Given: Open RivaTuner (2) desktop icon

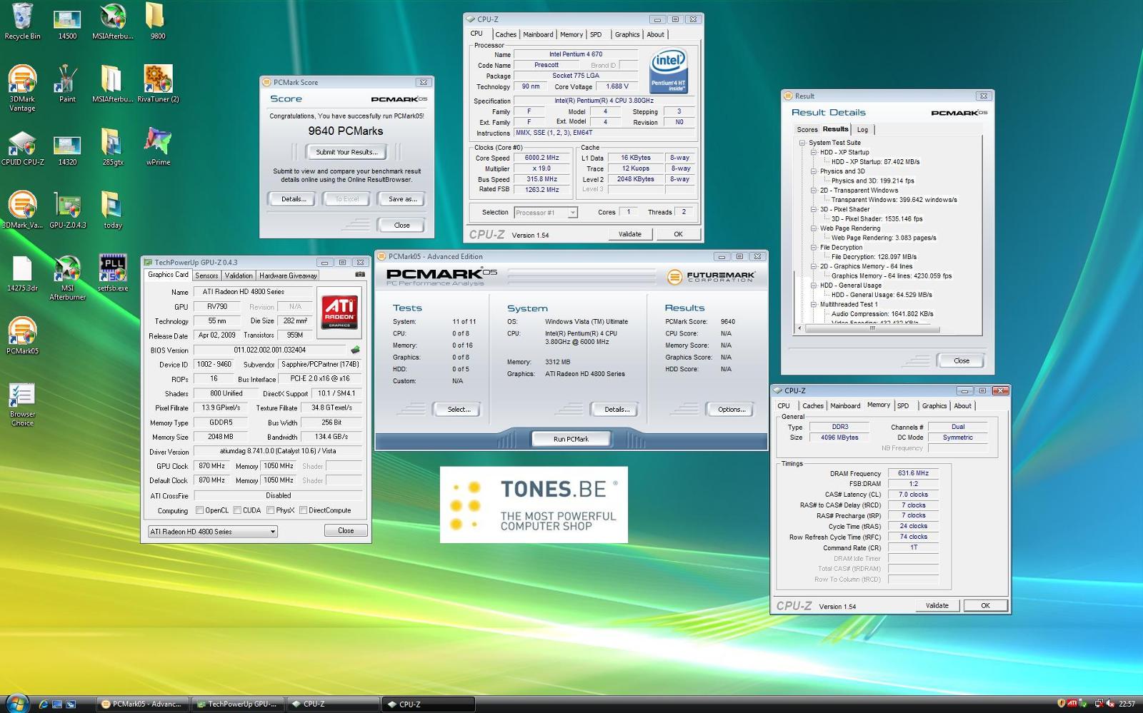Looking at the screenshot, I should click(158, 84).
